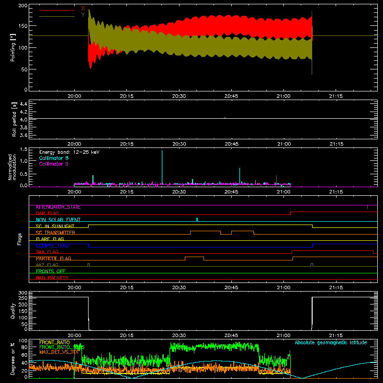Select the PARTICLE_FLAG label
The width and height of the screenshot is (383, 383).
pyautogui.click(x=54, y=259)
